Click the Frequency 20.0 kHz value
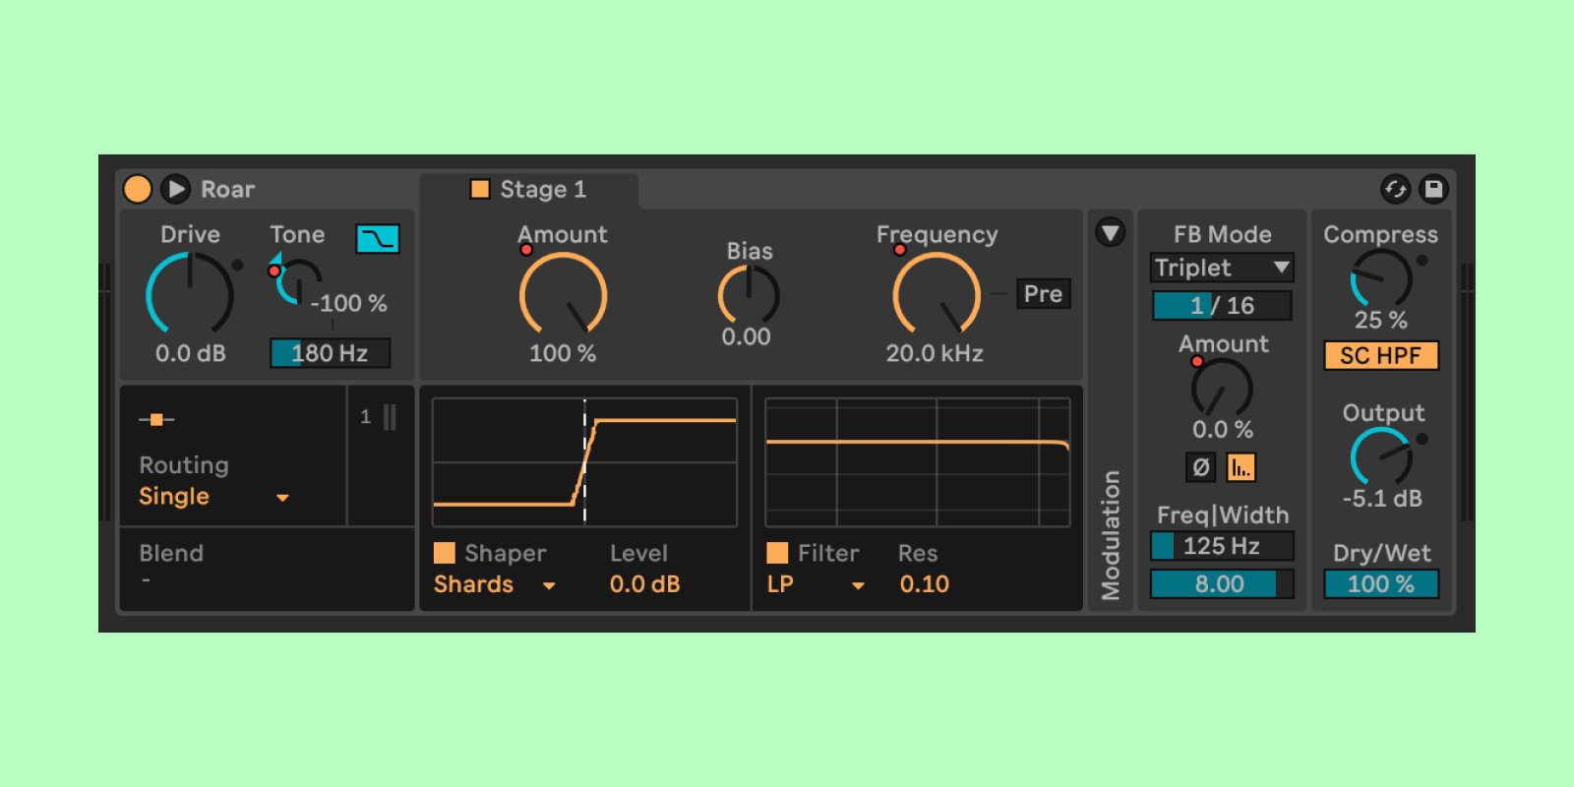The image size is (1574, 787). point(935,353)
